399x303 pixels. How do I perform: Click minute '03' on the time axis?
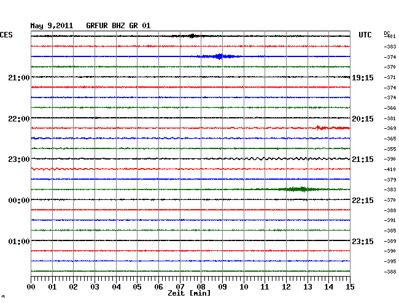point(95,287)
